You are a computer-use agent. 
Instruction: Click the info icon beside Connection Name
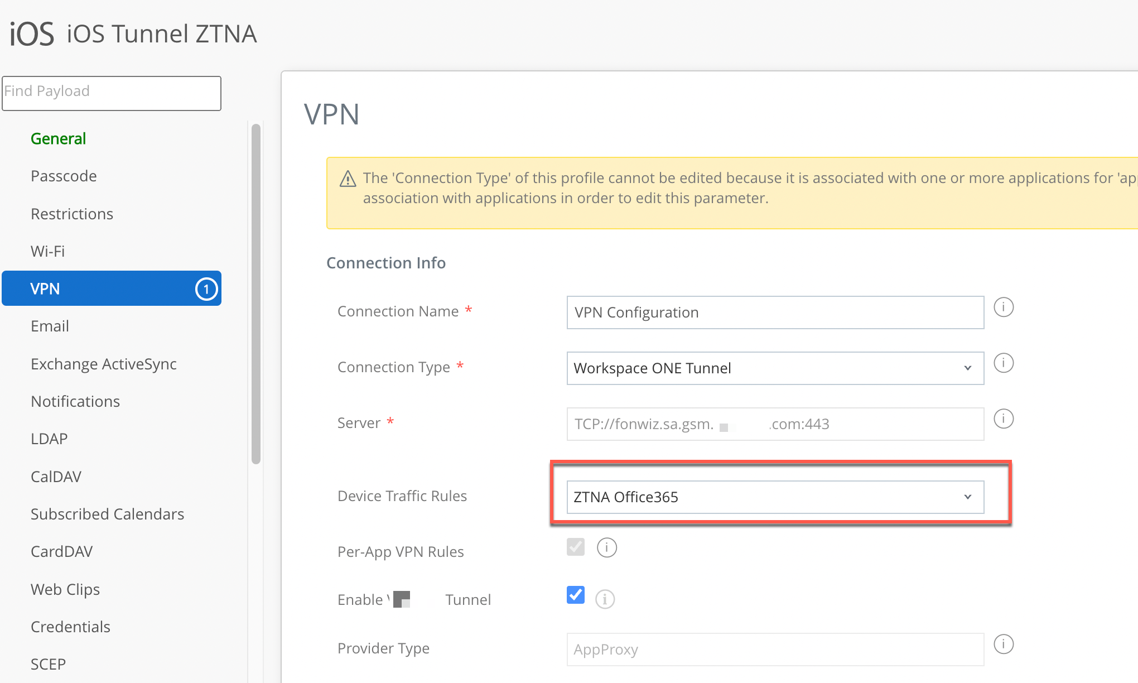coord(1003,307)
